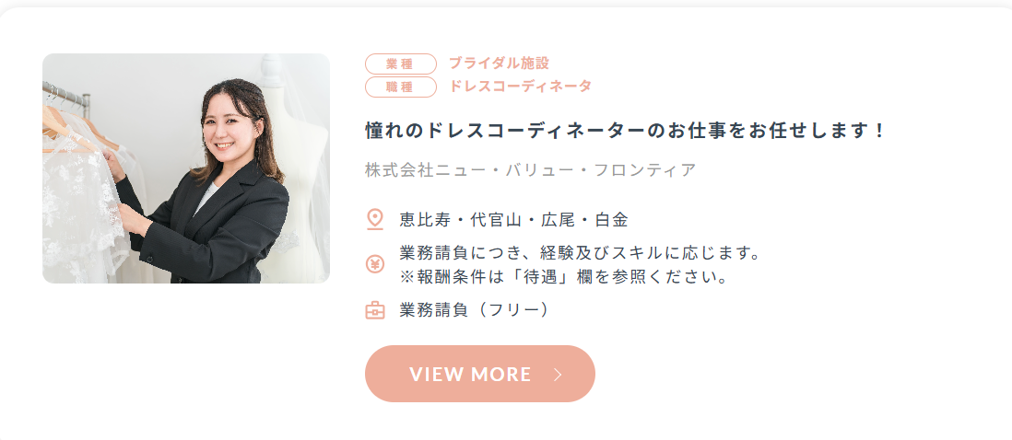Open the VIEW MORE button
The height and width of the screenshot is (440, 1012).
tap(479, 374)
